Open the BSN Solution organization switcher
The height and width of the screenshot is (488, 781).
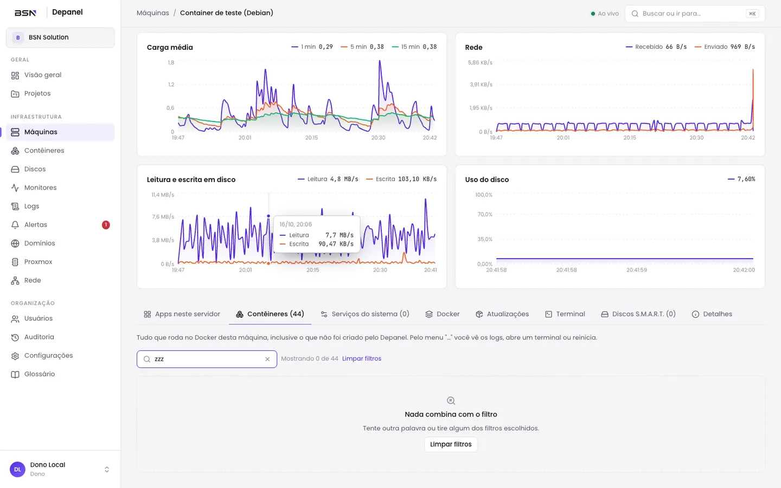tap(60, 37)
